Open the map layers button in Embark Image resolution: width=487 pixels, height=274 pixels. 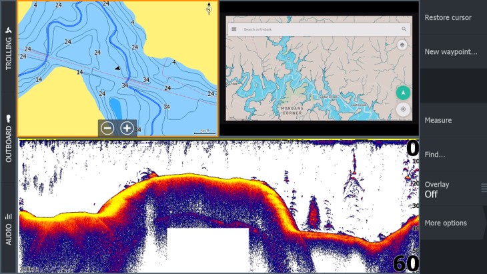pyautogui.click(x=402, y=45)
